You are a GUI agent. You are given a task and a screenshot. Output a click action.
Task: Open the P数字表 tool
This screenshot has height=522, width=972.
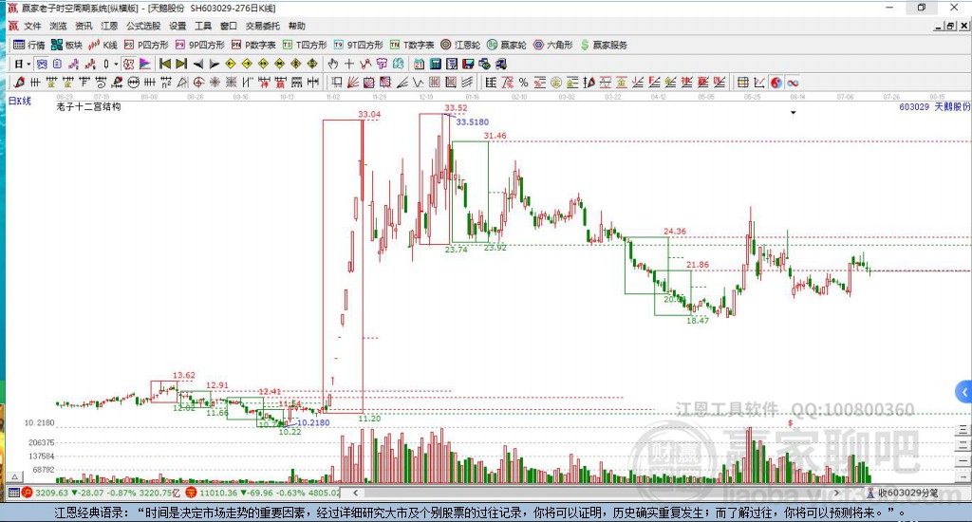click(x=253, y=45)
